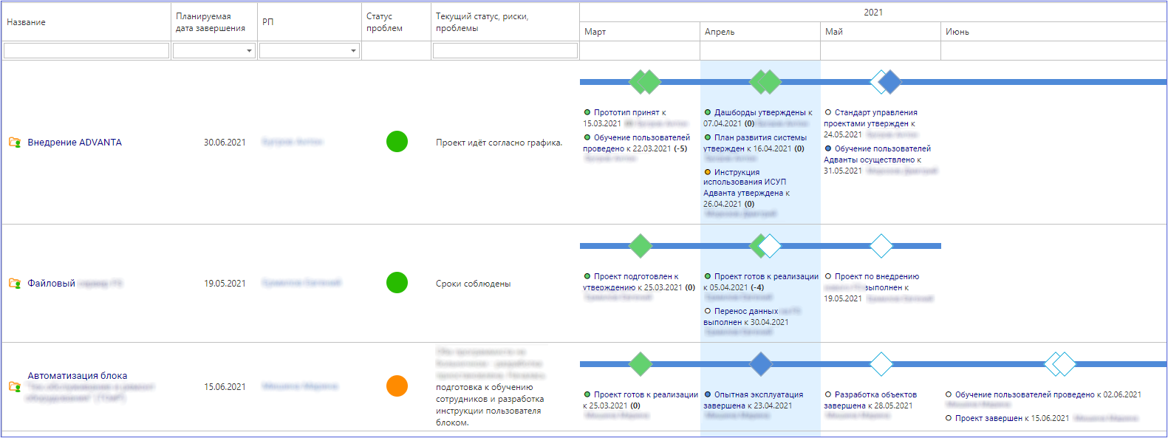Open the Автоматизация блока project link
Screen dimensions: 1168x438
[x=78, y=376]
